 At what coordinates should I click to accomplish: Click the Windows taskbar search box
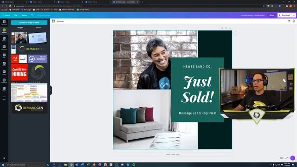click(26, 165)
